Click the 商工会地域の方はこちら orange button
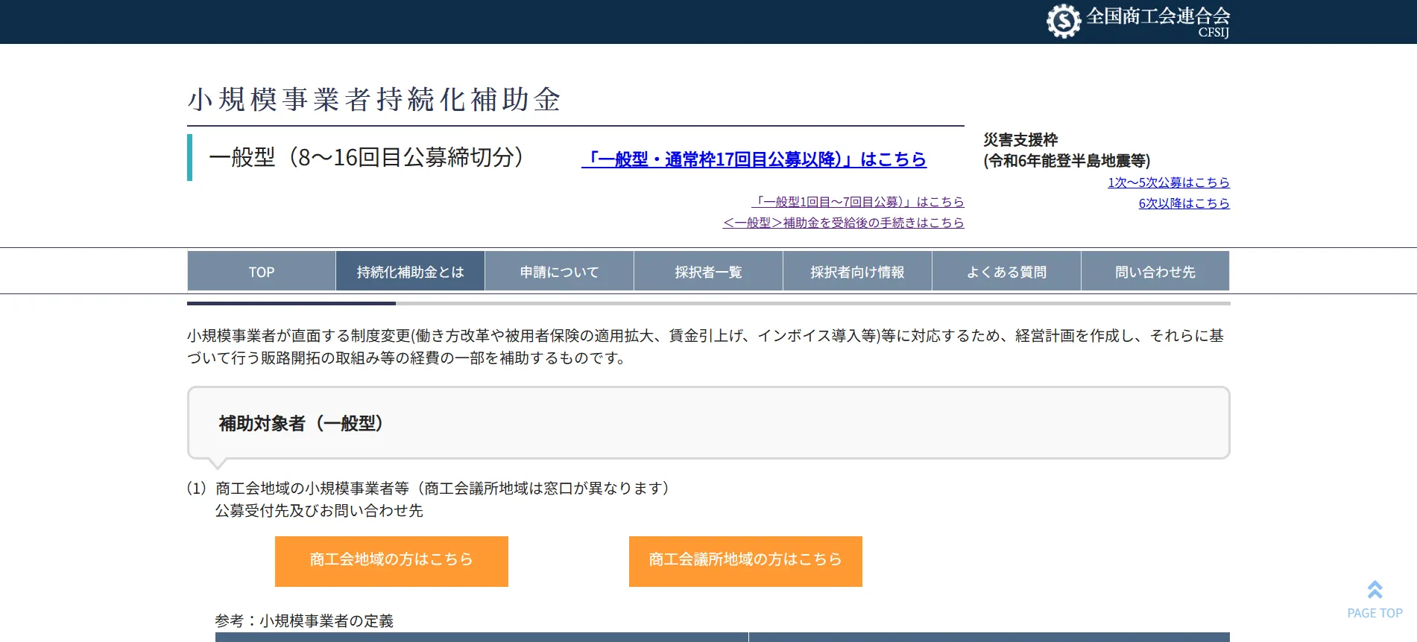 391,561
